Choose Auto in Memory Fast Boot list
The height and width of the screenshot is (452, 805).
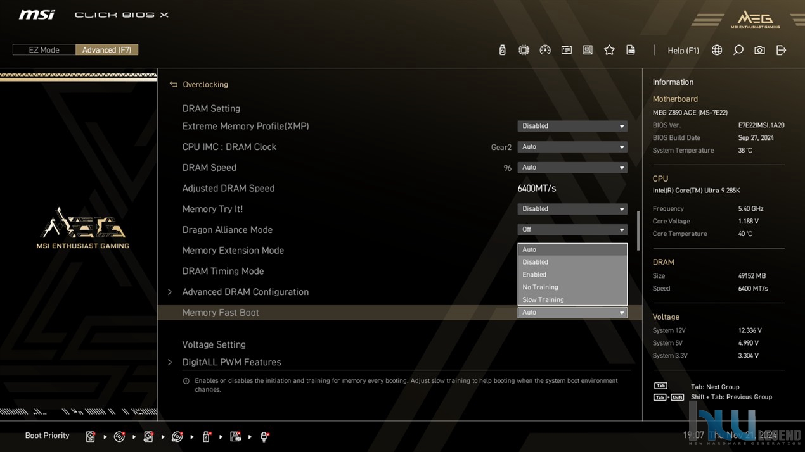tap(572, 249)
